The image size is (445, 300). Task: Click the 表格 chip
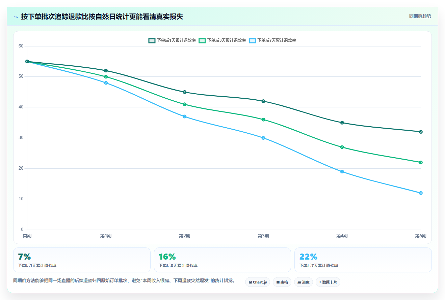click(282, 282)
